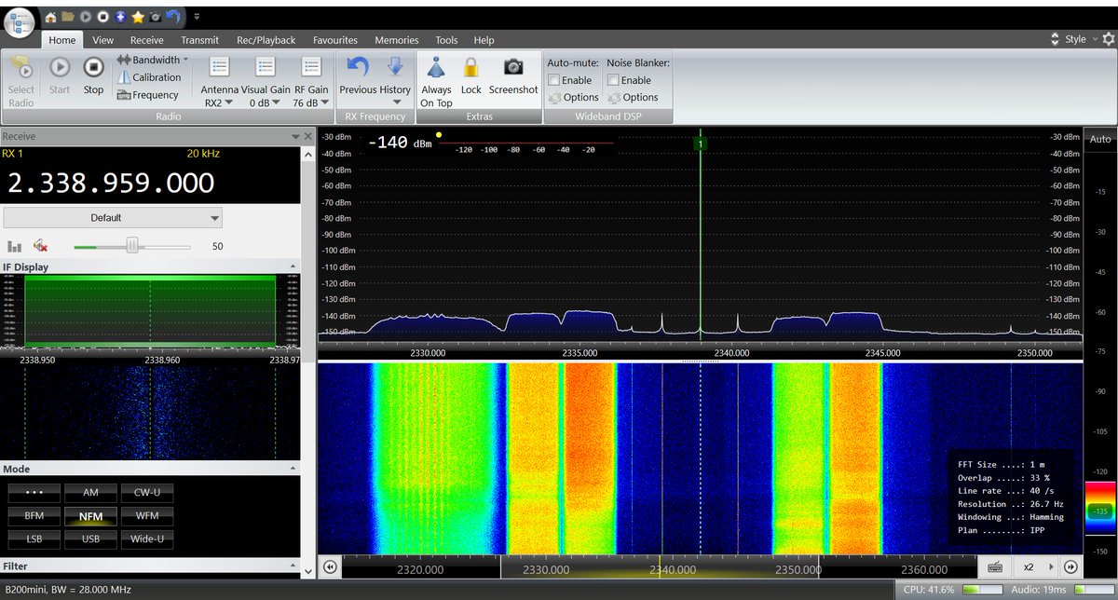Open the Tools ribbon tab
Screen dimensions: 1118x600
446,40
